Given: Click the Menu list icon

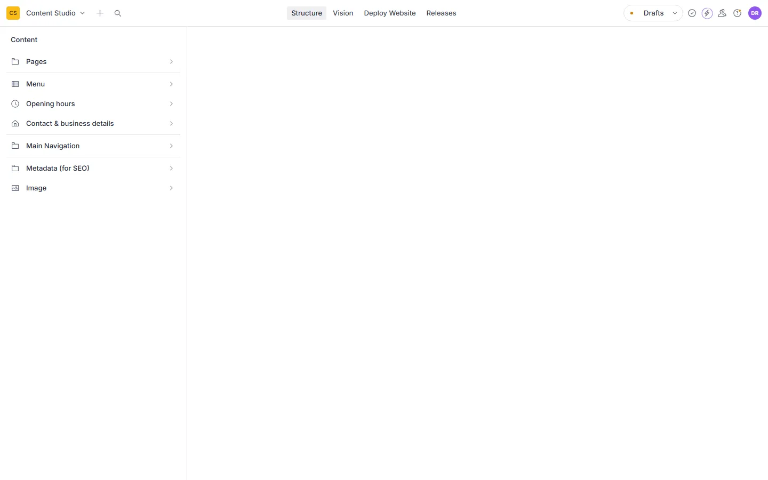Looking at the screenshot, I should click(x=15, y=84).
